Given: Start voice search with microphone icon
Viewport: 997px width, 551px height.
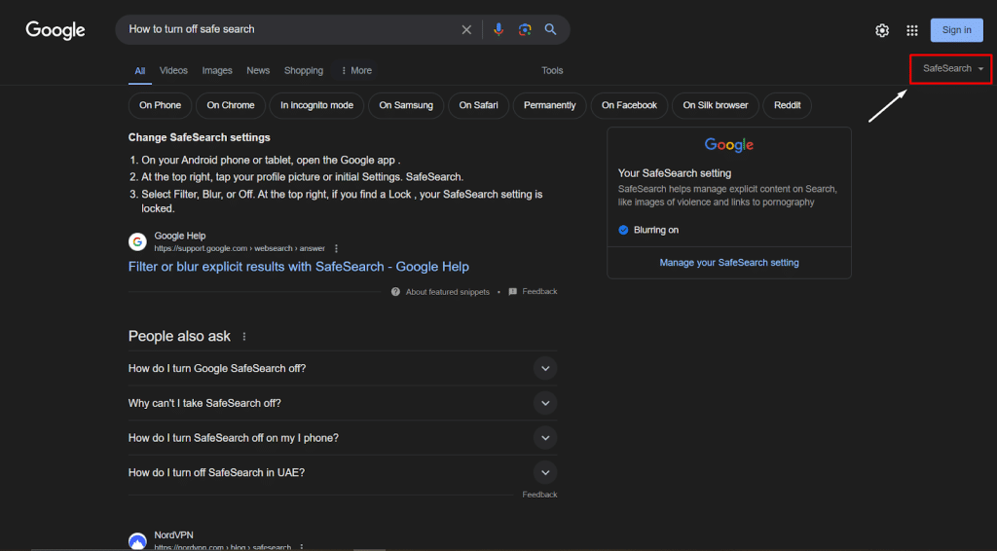Looking at the screenshot, I should [x=498, y=29].
